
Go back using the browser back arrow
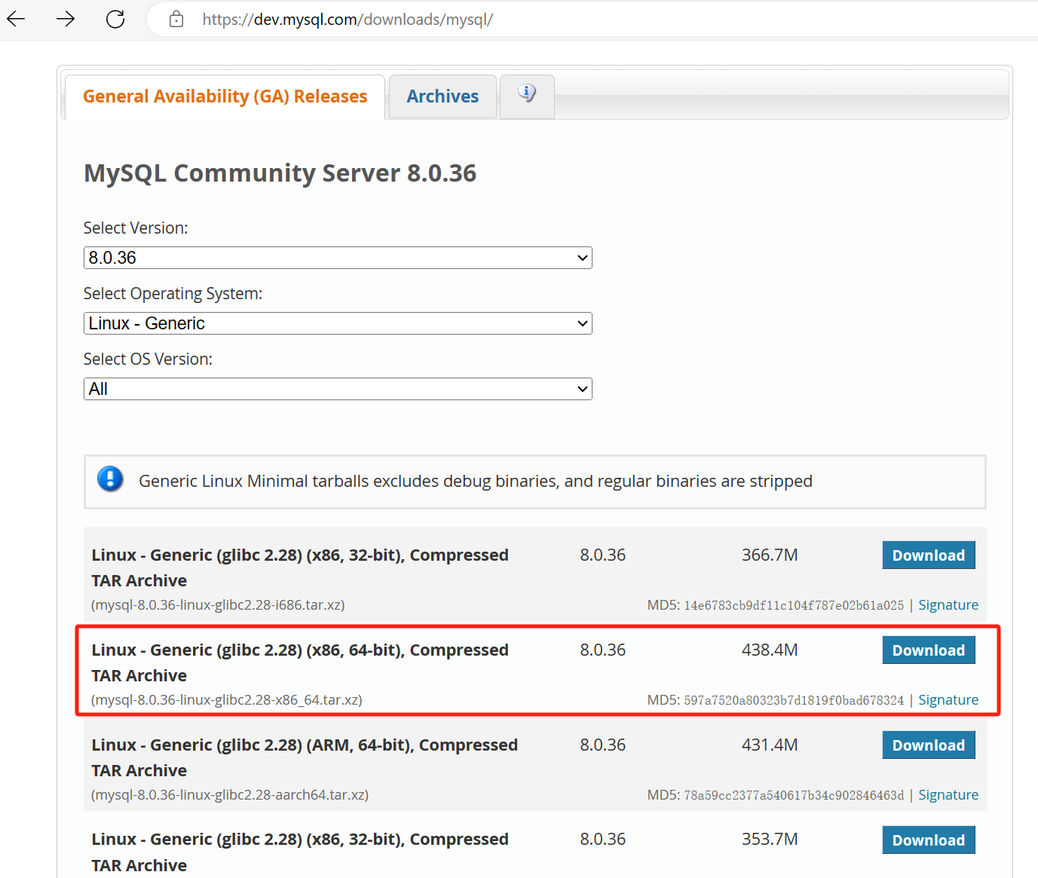pos(16,19)
